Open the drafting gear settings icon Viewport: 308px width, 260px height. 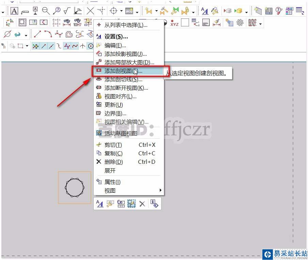click(240, 22)
